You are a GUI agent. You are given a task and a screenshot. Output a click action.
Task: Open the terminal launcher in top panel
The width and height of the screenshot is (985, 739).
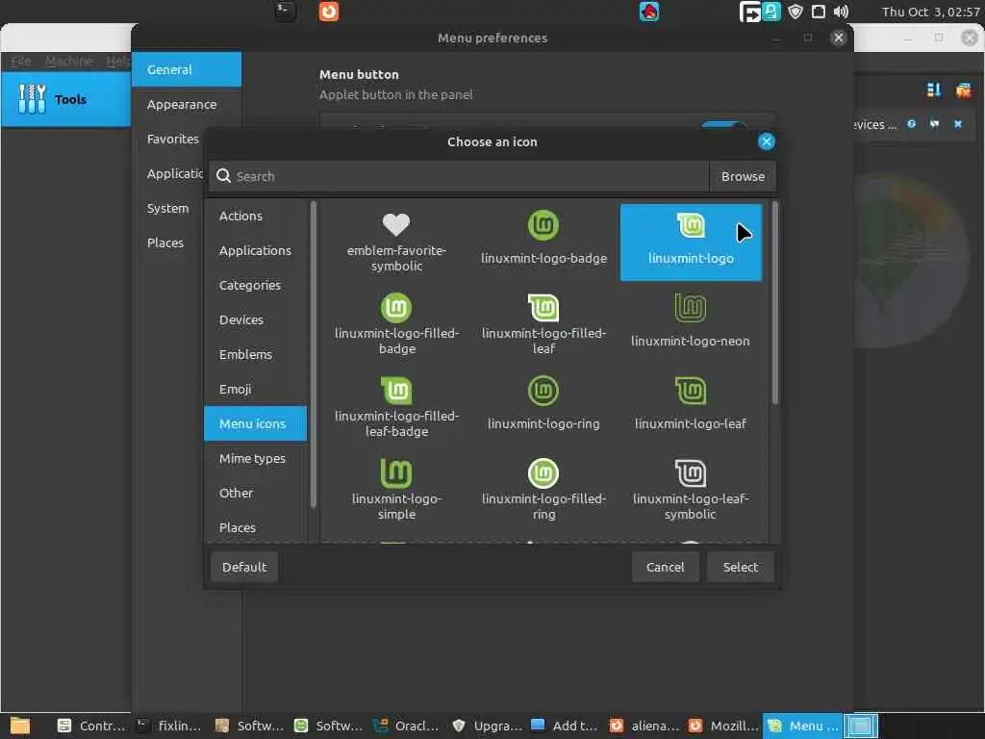285,12
